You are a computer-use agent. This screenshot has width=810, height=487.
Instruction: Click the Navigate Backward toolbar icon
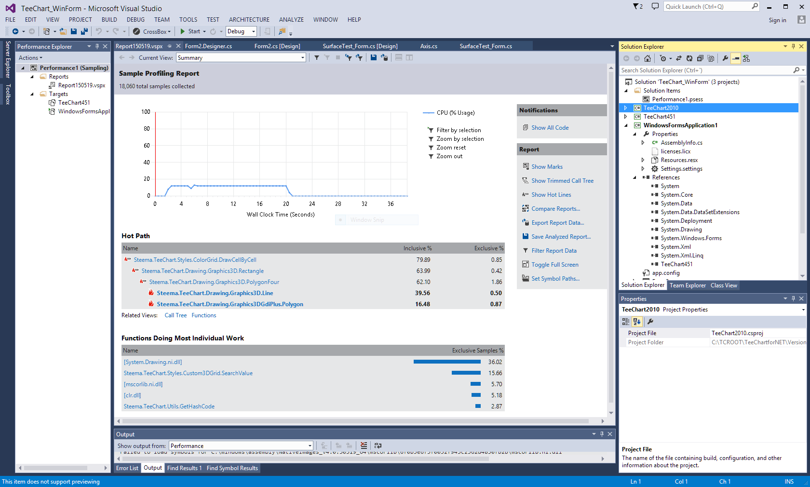click(15, 31)
